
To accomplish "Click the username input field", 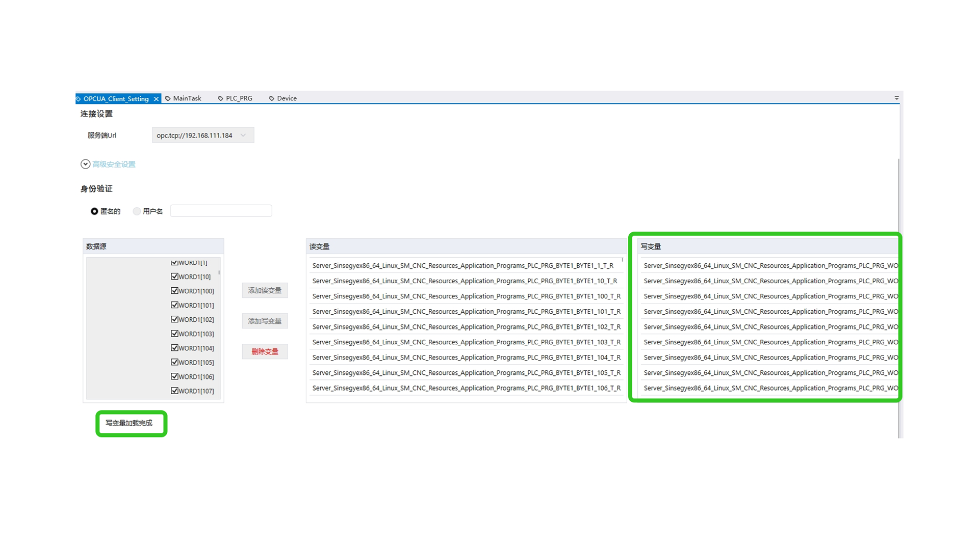I will pos(221,211).
